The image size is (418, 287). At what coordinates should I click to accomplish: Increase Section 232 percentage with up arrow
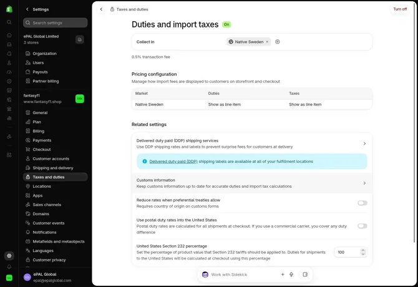point(363,250)
